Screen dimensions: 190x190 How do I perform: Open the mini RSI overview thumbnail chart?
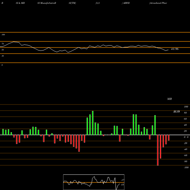pyautogui.click(x=94, y=182)
